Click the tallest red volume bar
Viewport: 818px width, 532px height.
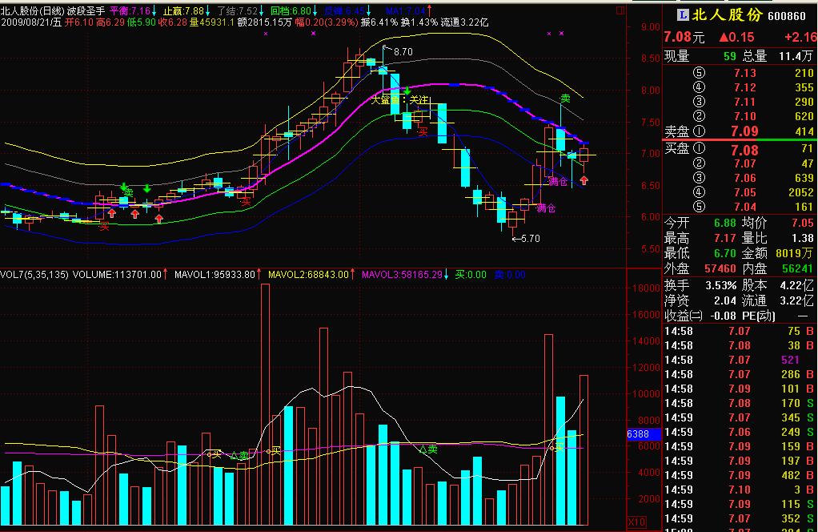265,404
